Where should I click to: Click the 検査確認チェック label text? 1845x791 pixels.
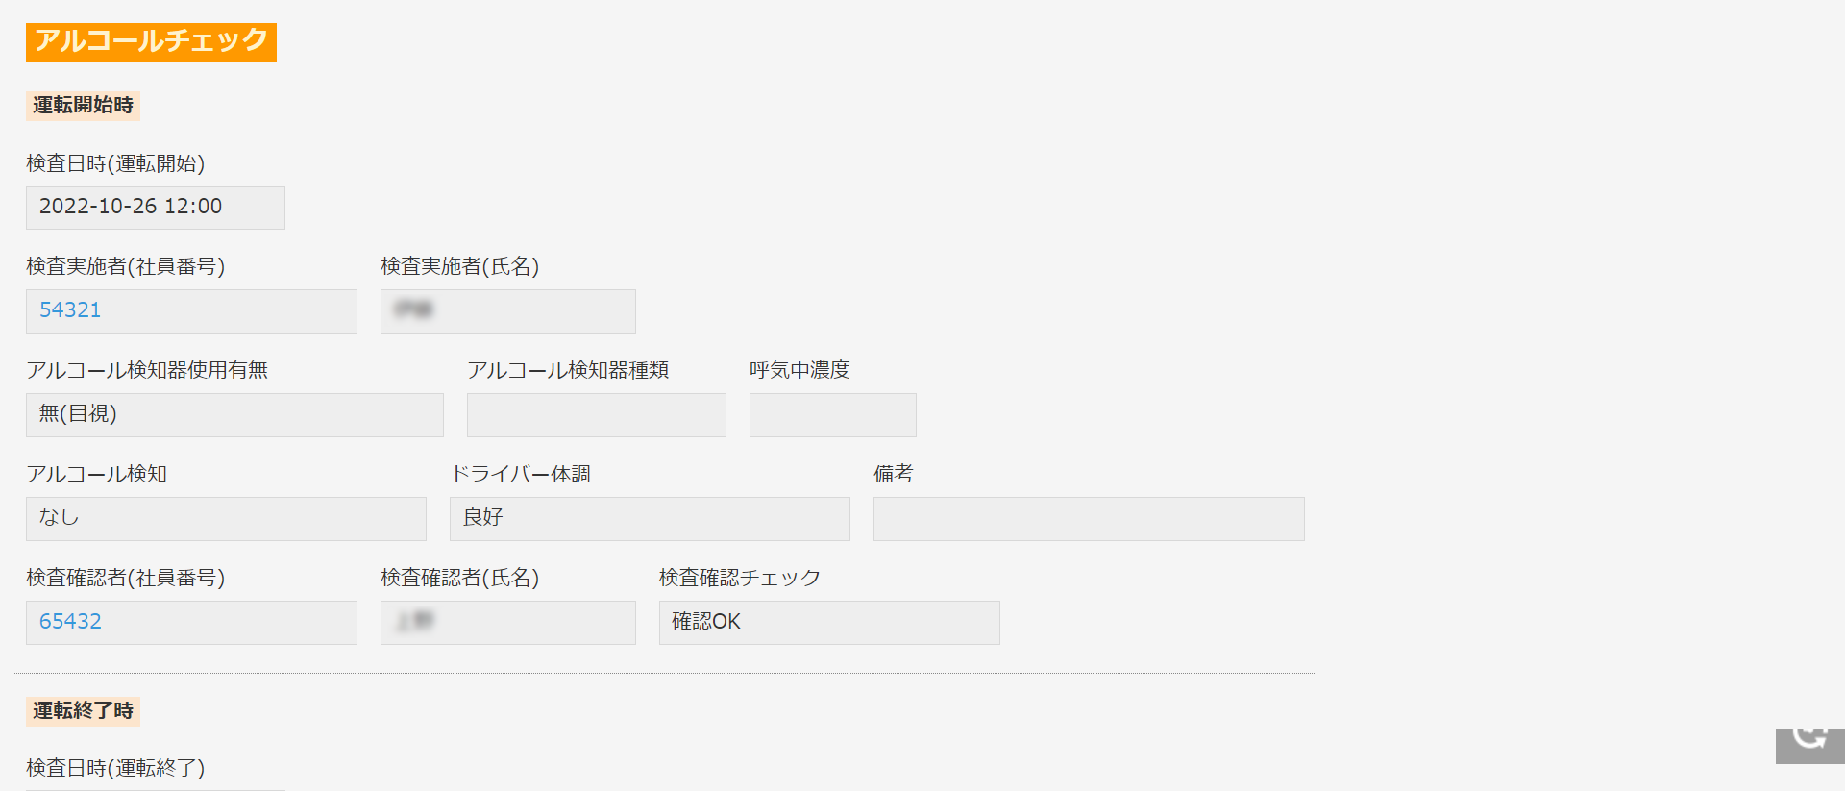point(740,578)
